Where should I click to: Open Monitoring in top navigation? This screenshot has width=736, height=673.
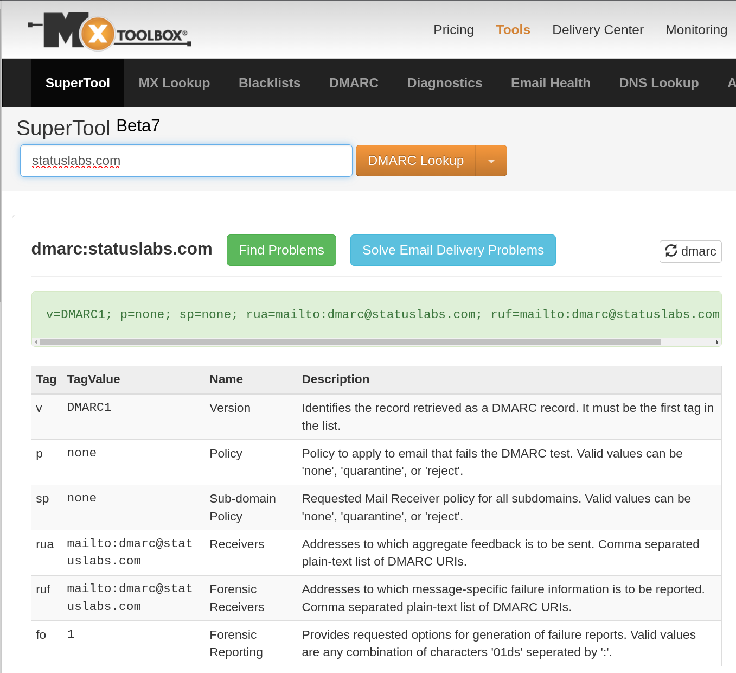coord(696,30)
